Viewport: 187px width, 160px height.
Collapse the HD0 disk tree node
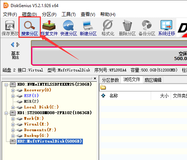click(x=6, y=85)
